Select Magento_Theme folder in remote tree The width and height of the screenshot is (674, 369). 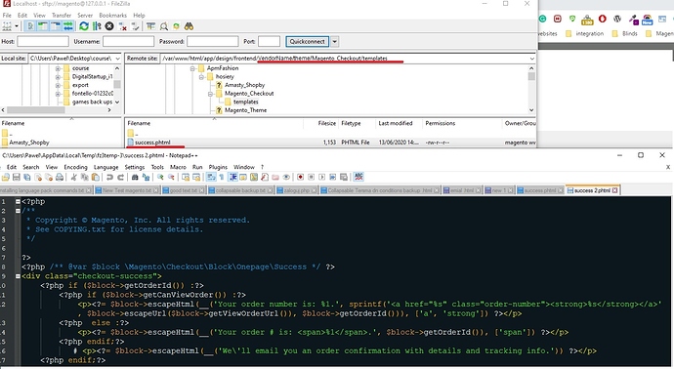click(245, 110)
